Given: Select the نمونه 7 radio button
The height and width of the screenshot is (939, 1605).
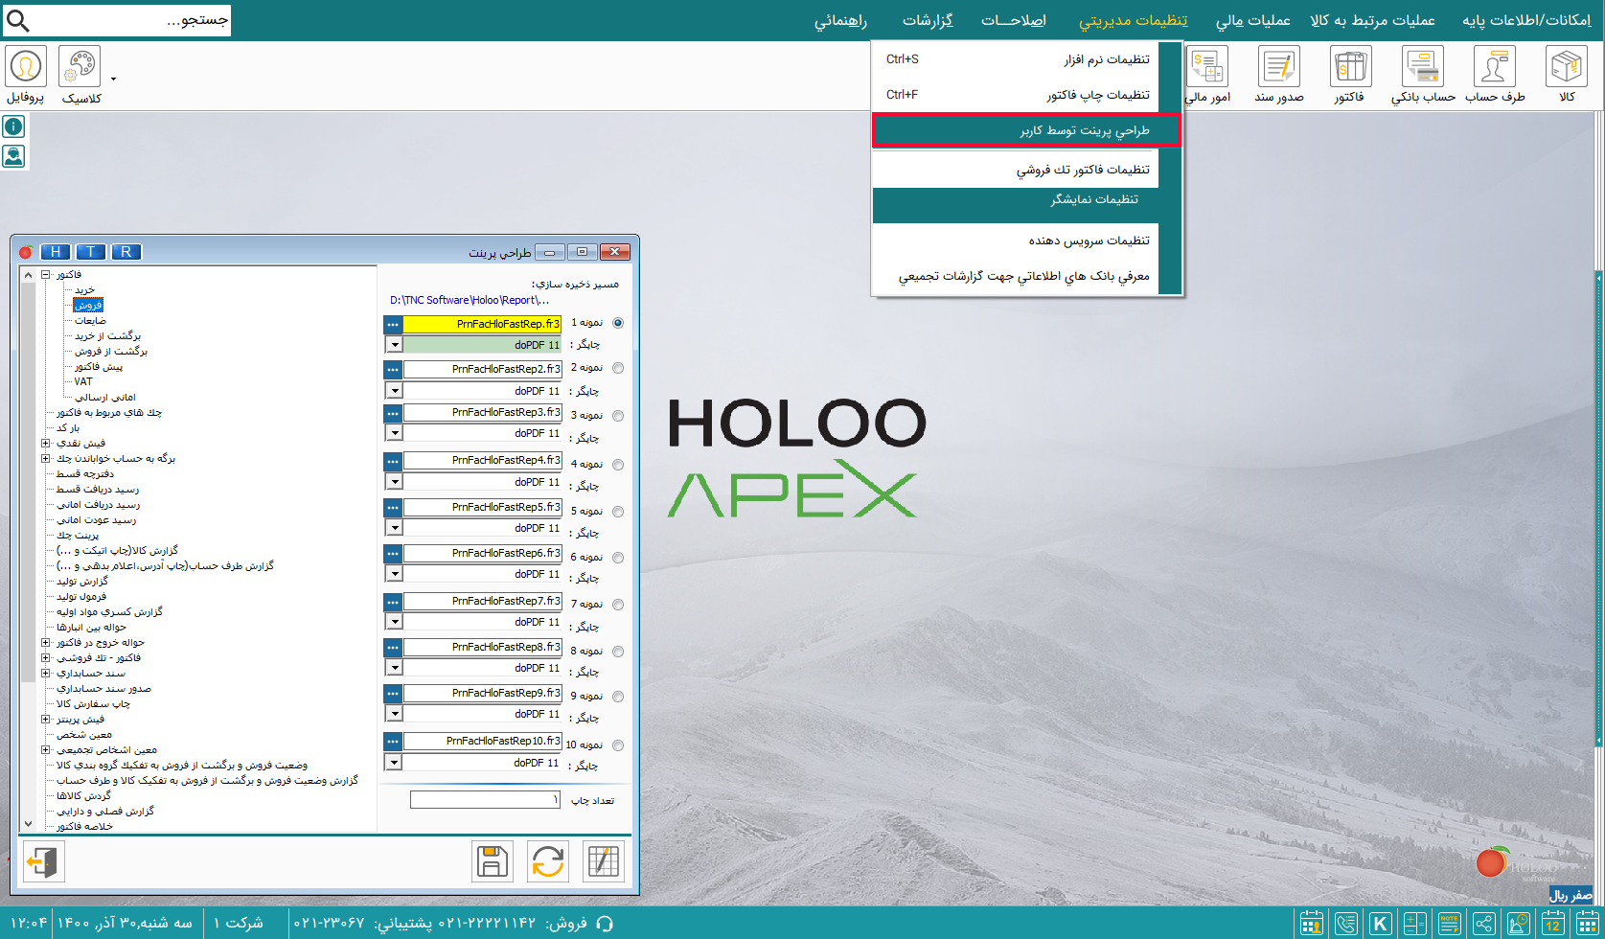Looking at the screenshot, I should click(x=618, y=605).
